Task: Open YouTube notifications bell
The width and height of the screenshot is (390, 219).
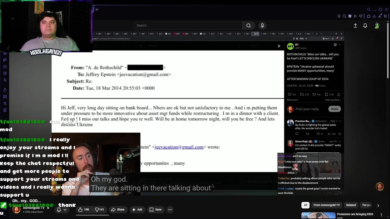Action: coord(365,26)
